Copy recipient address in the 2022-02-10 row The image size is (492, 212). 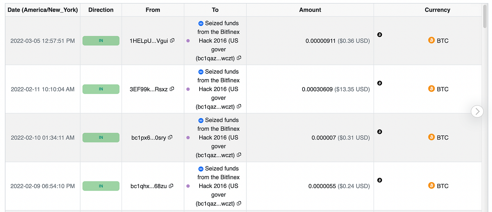tap(239, 155)
